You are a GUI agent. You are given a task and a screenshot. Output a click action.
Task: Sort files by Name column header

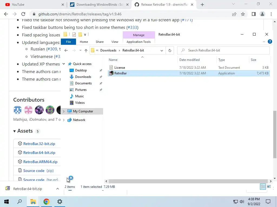tap(113, 60)
